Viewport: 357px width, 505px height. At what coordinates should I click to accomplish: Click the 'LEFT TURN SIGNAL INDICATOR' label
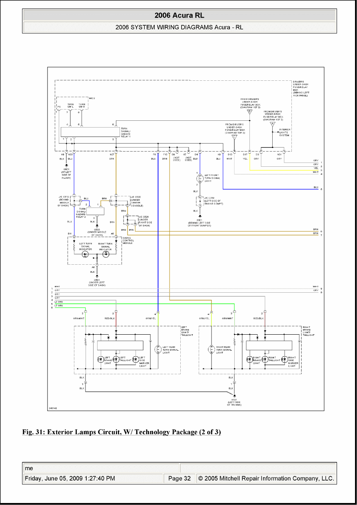(x=85, y=246)
